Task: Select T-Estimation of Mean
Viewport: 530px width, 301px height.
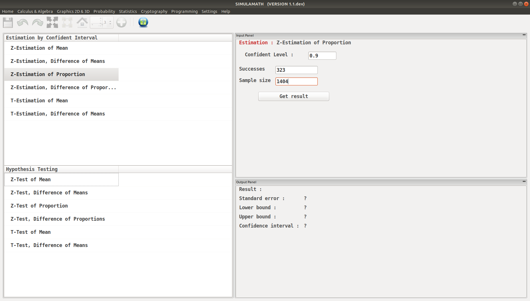Action: tap(61, 101)
